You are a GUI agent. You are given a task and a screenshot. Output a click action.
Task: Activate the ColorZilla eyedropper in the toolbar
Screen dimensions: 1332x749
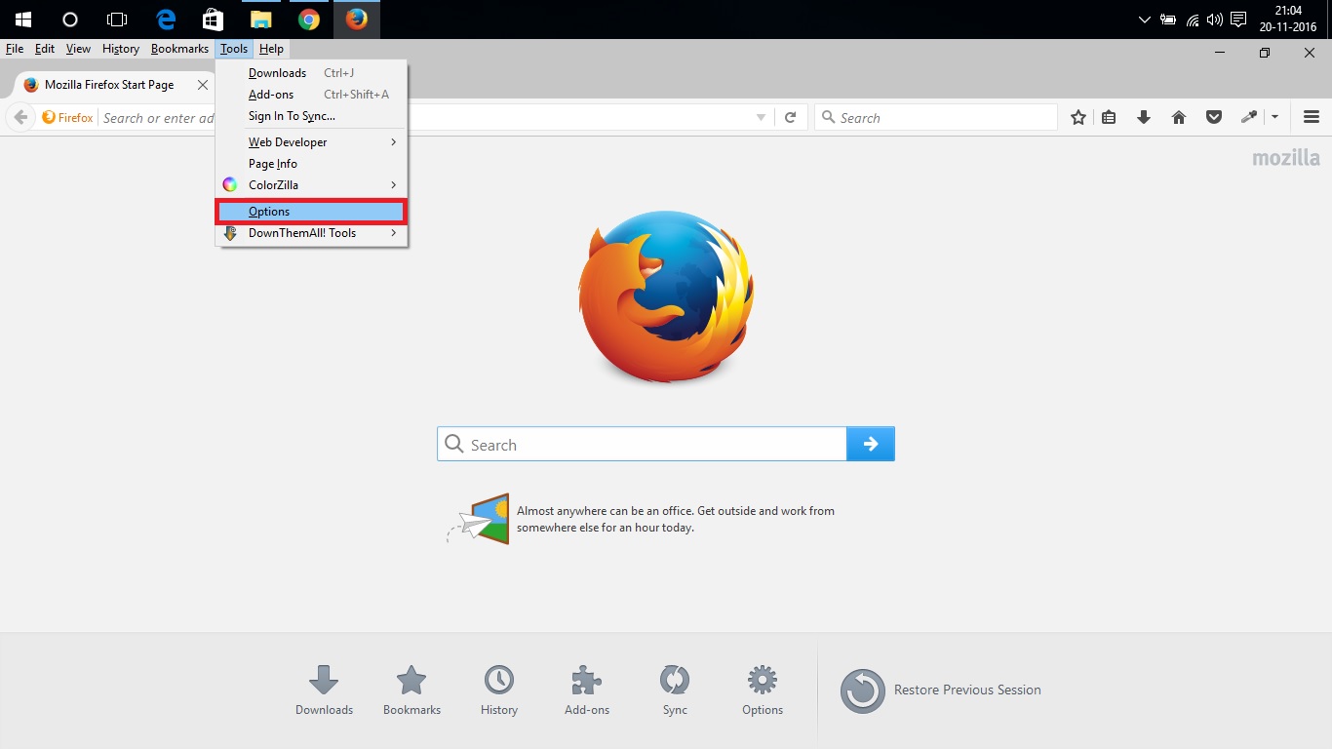point(1249,118)
